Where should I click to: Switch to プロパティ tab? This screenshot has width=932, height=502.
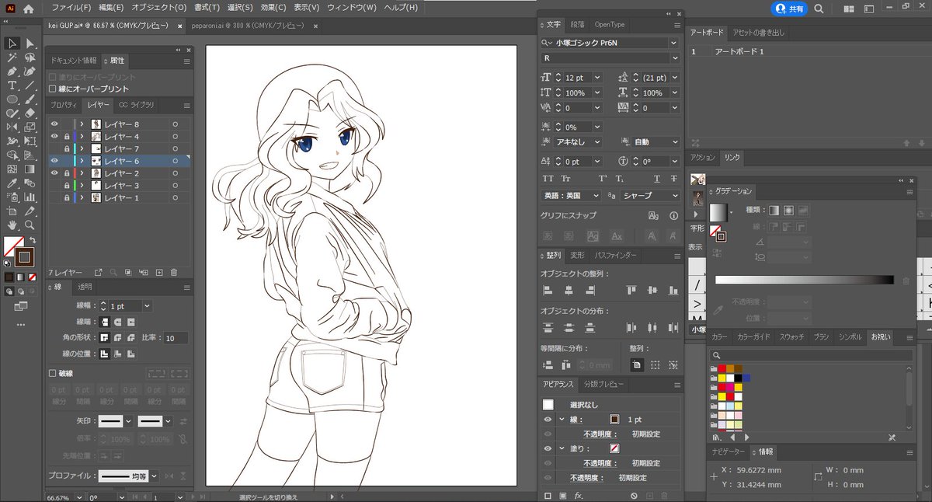[64, 105]
